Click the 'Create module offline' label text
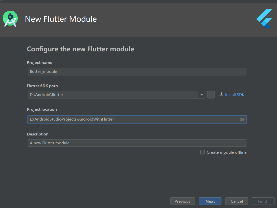This screenshot has height=208, width=277. coord(226,152)
